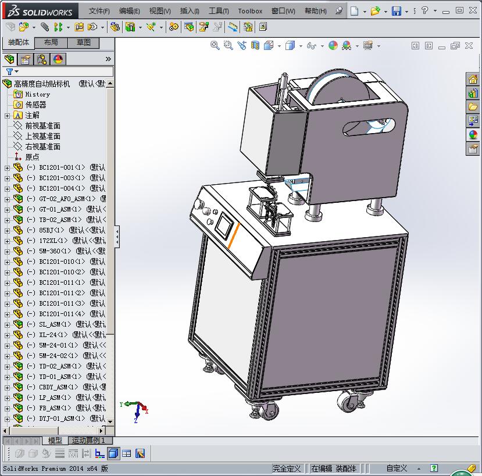
Task: Click the feature tree filter funnel icon
Action: point(9,71)
